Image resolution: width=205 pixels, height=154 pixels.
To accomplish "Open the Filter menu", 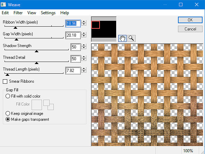I will pyautogui.click(x=18, y=13).
